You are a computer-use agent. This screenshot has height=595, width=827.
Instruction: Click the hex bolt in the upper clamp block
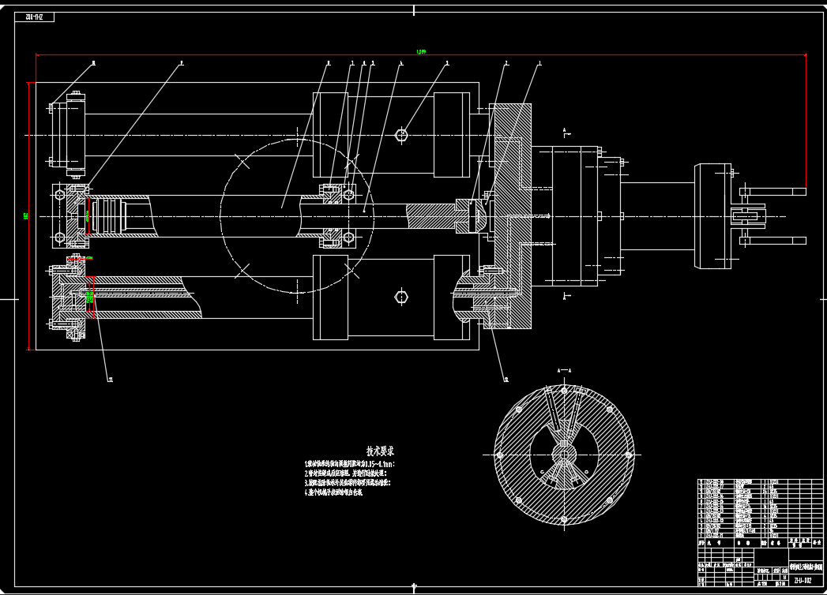[x=401, y=135]
